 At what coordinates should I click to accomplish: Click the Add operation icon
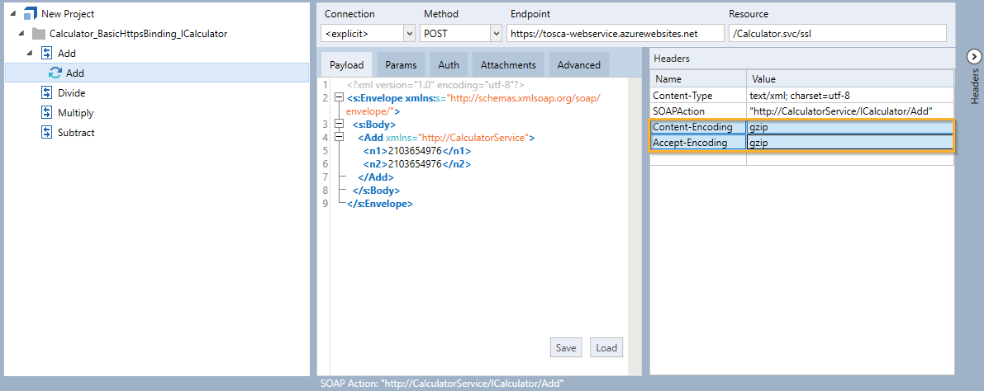(47, 54)
